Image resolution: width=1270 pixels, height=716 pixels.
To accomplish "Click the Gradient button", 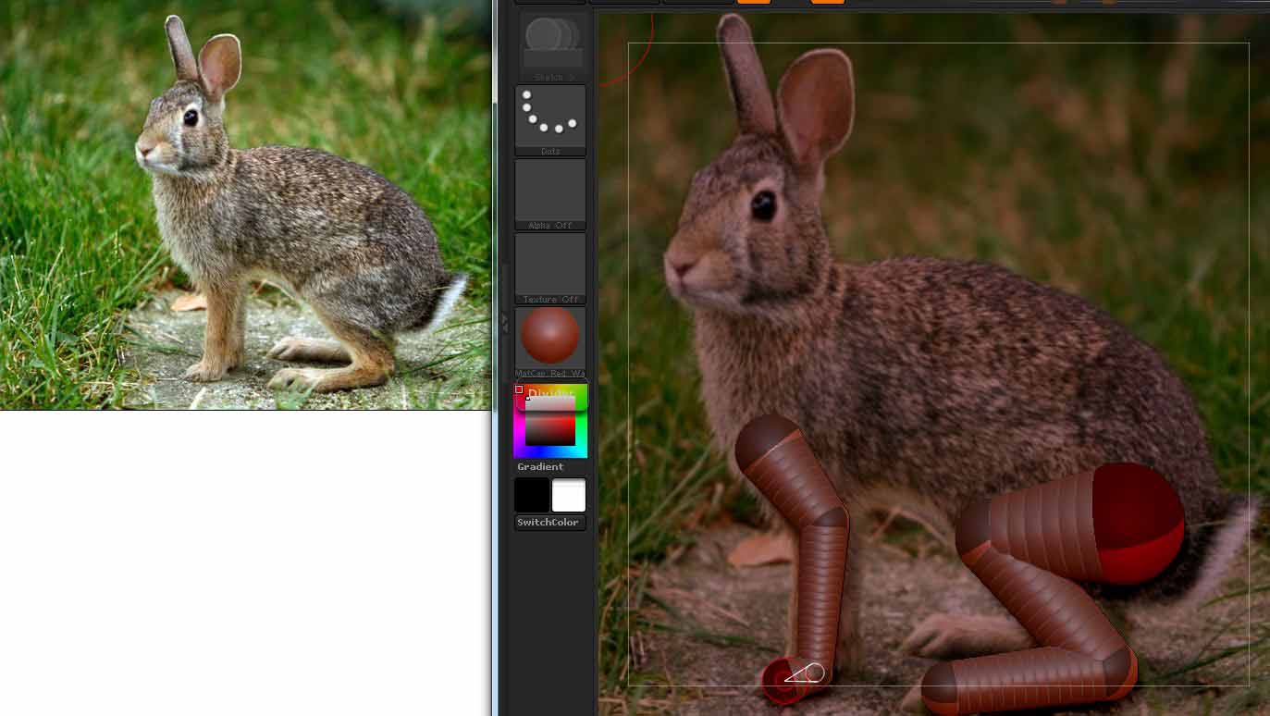I will (540, 467).
